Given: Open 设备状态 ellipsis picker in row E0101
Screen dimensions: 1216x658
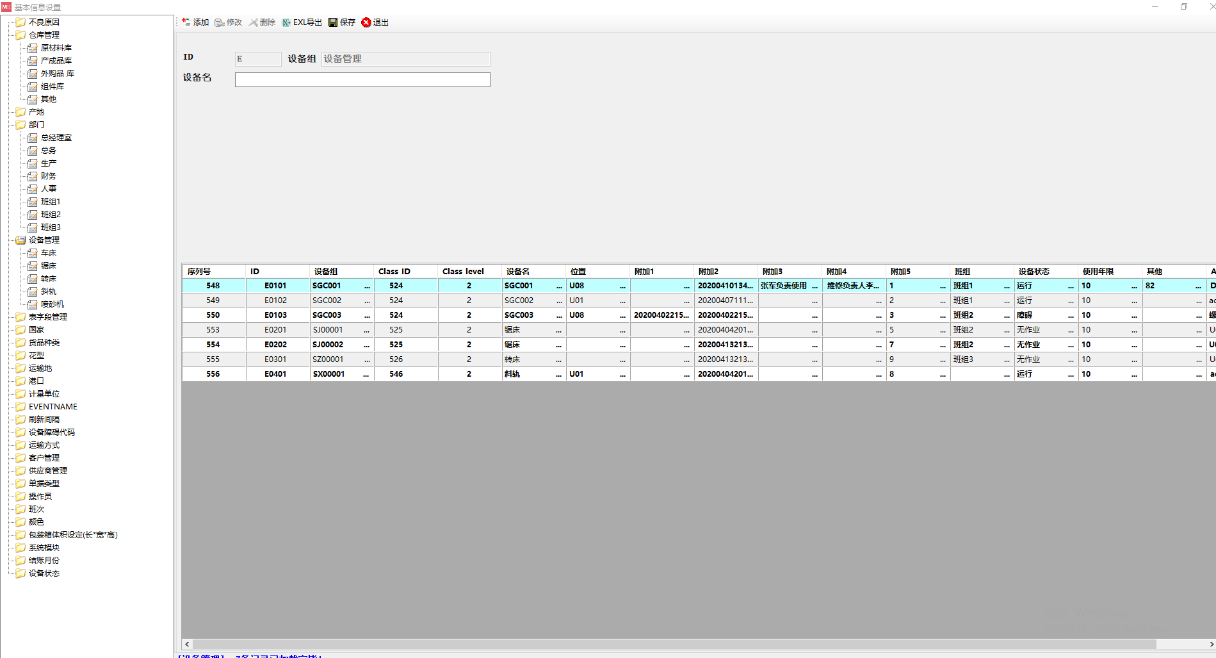Looking at the screenshot, I should [1071, 286].
